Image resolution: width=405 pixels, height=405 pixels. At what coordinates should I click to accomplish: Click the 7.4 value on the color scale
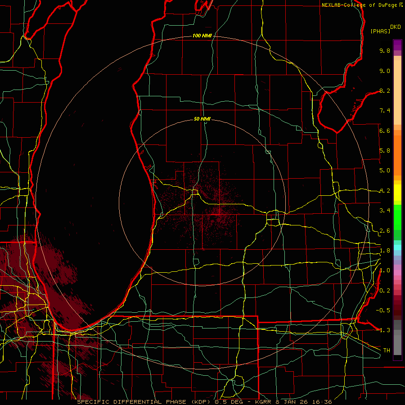pyautogui.click(x=385, y=111)
